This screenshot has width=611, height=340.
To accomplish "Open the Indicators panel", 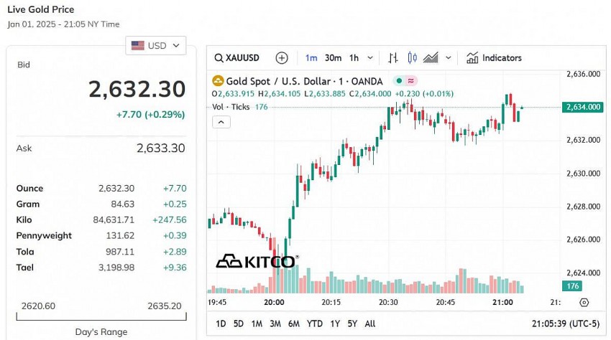I will [x=494, y=58].
